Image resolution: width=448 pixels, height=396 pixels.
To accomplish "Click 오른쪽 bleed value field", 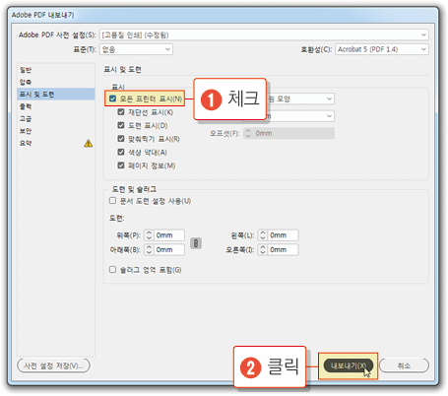I will 283,249.
